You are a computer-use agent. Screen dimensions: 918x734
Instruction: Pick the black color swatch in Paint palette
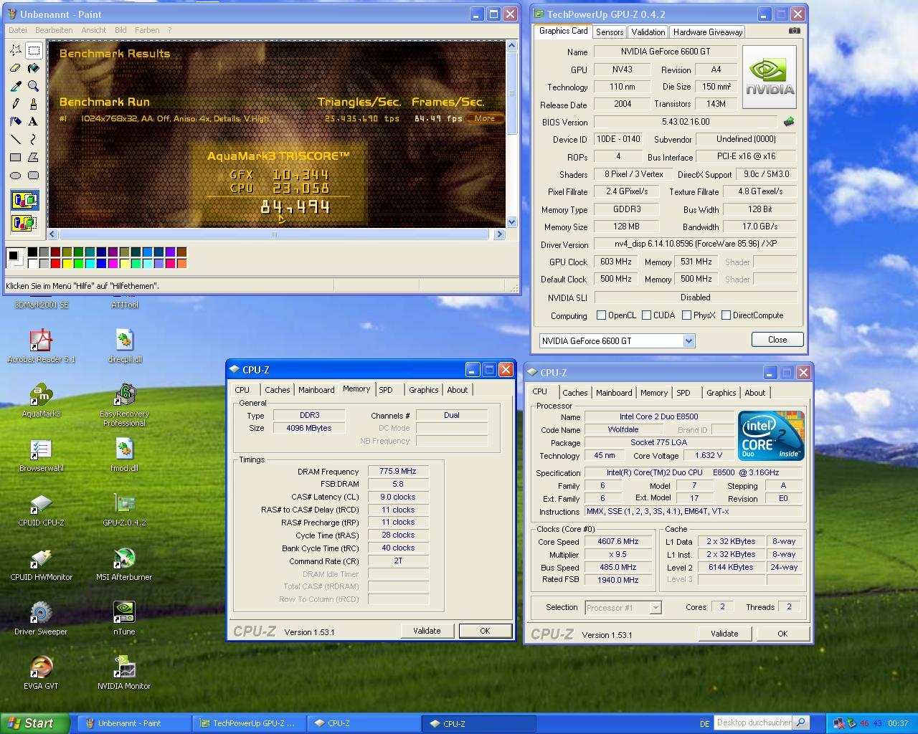click(32, 252)
